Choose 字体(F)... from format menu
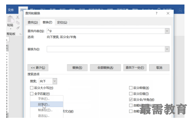This screenshot has width=189, height=122. point(47,99)
